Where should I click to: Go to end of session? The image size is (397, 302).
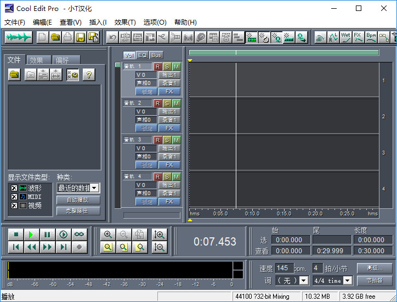coord(63,247)
